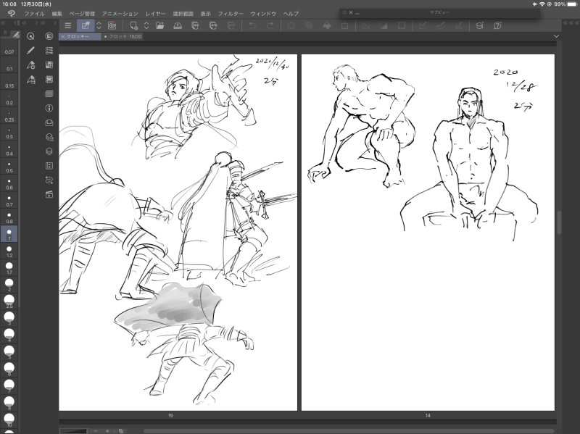Select brush size 0.8
Viewport: 580px width, 434px height.
[x=9, y=218]
